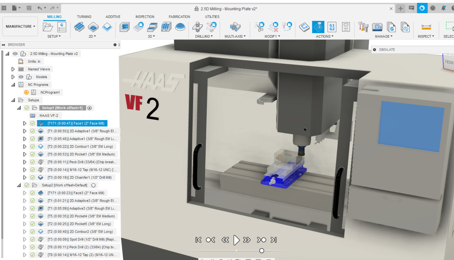The image size is (454, 260).
Task: Collapse the Setups folder node
Action: [13, 100]
